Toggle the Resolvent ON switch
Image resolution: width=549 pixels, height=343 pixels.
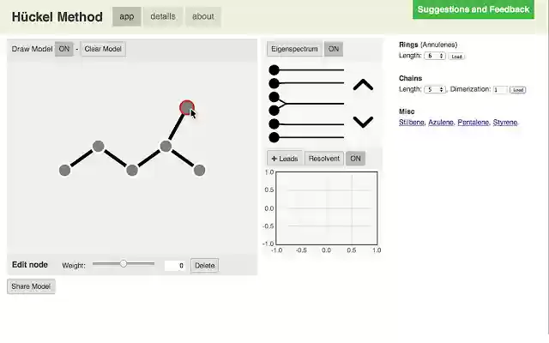click(355, 159)
